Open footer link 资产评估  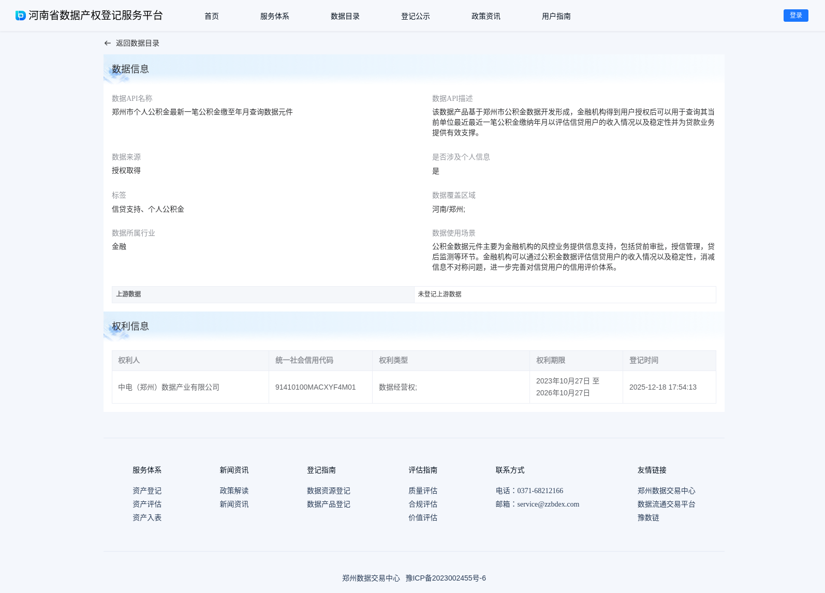point(147,504)
